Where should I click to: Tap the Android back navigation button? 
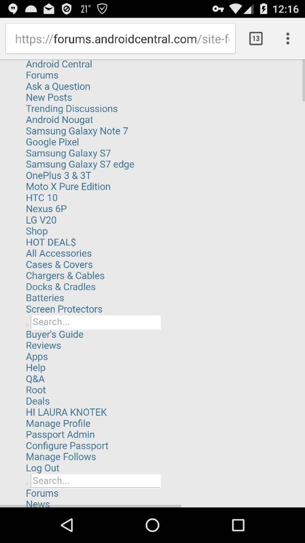pos(67,525)
